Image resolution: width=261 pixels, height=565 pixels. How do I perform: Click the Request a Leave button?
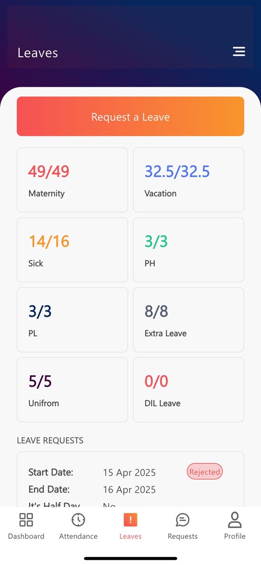pyautogui.click(x=130, y=116)
